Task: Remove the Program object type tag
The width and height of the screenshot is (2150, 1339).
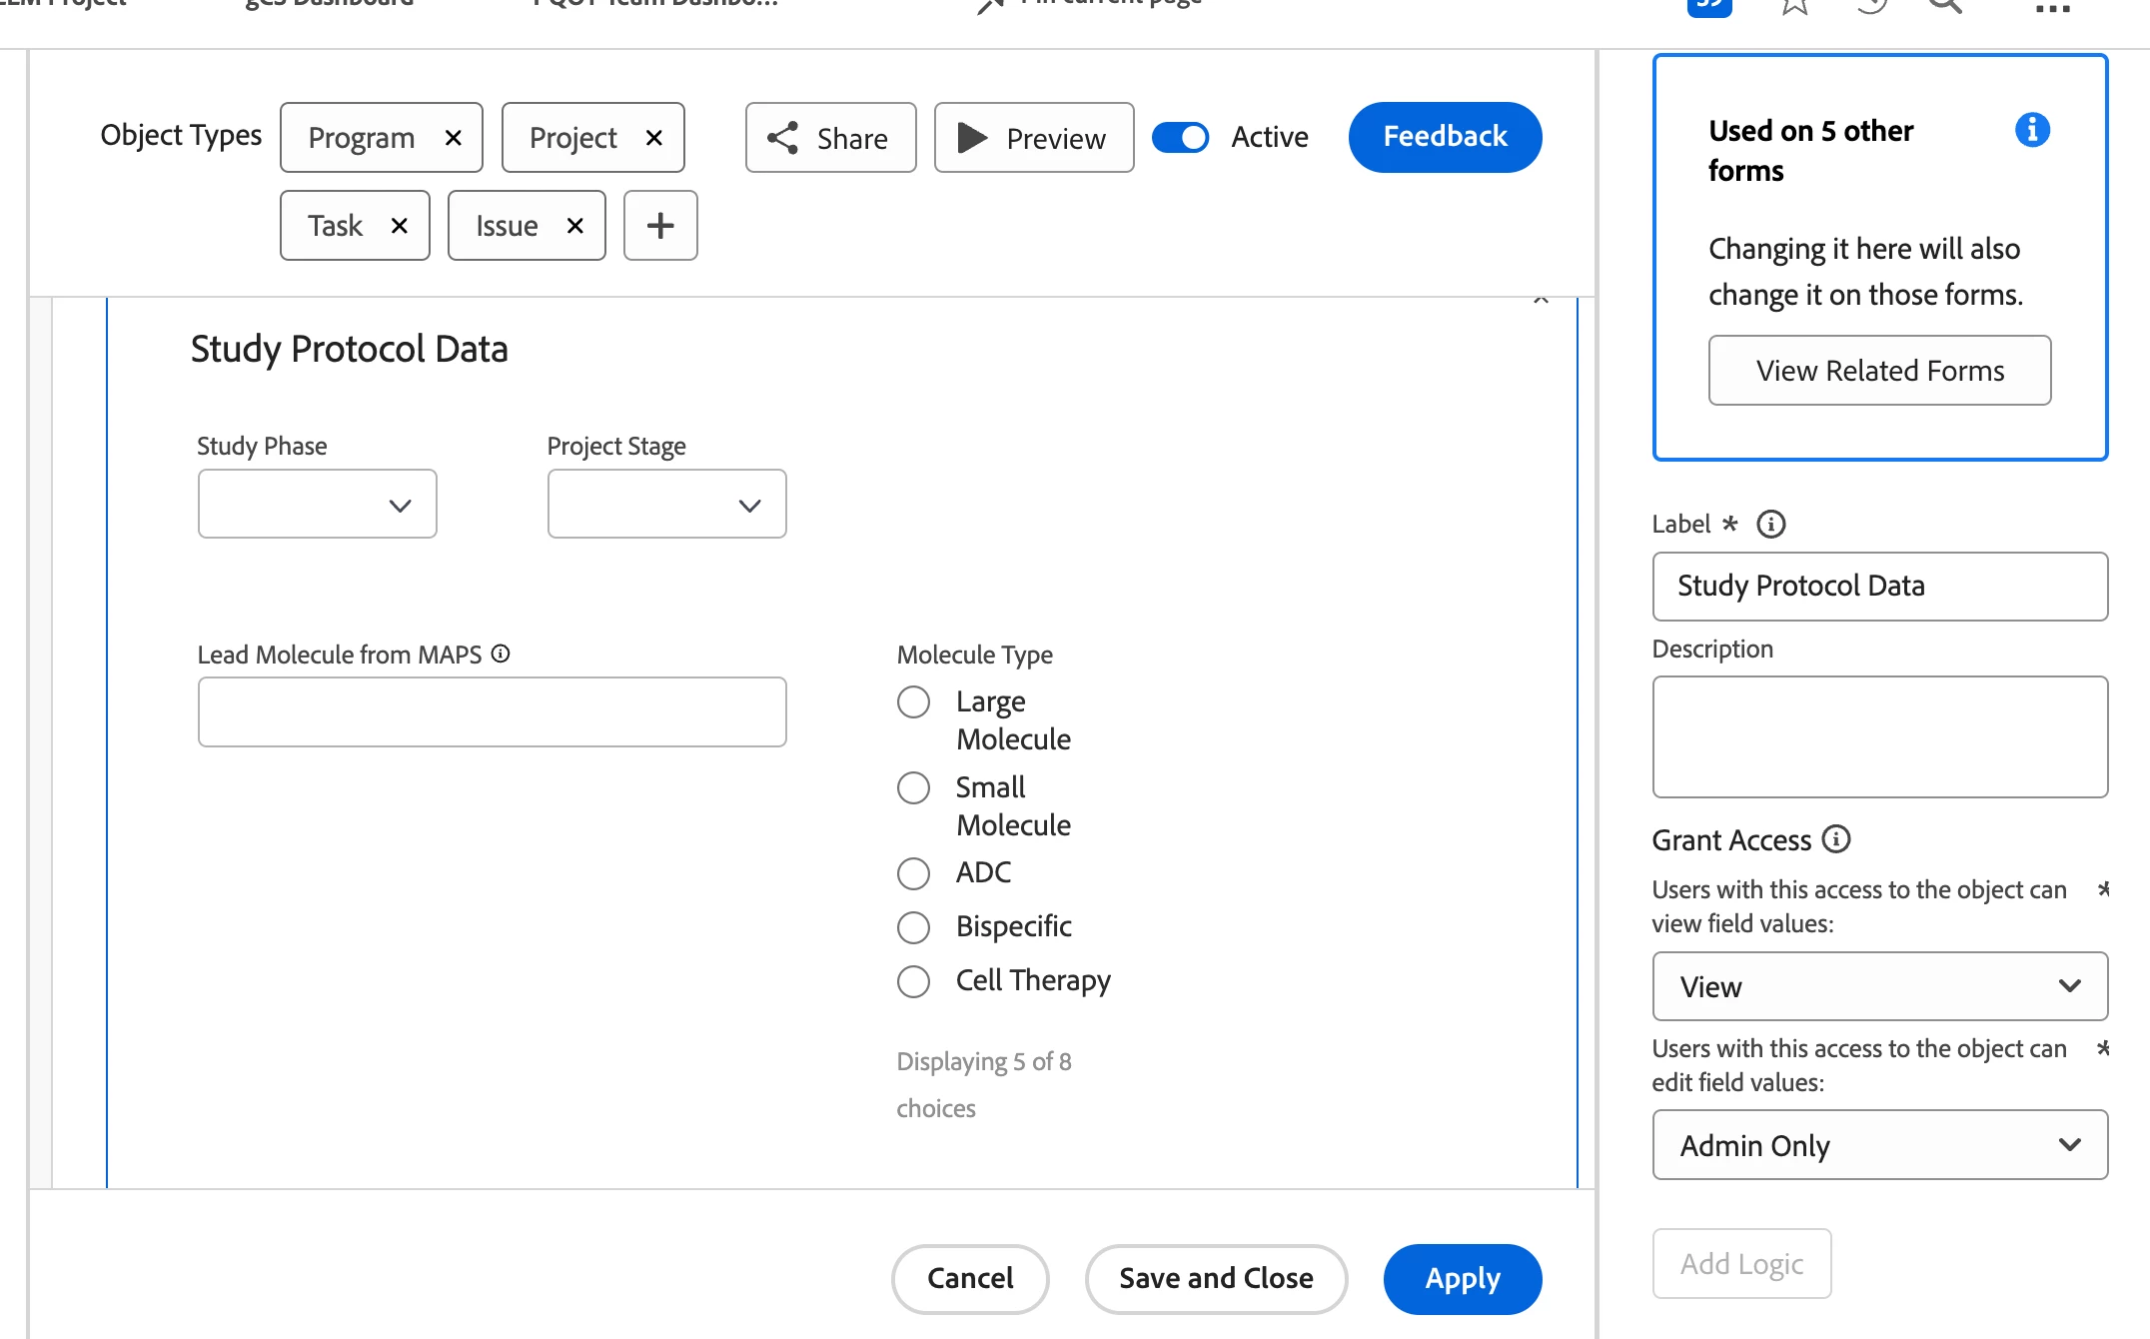Action: click(453, 138)
